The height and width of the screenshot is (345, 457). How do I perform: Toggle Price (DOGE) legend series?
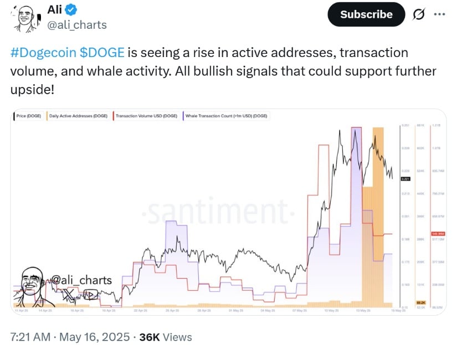pos(28,117)
